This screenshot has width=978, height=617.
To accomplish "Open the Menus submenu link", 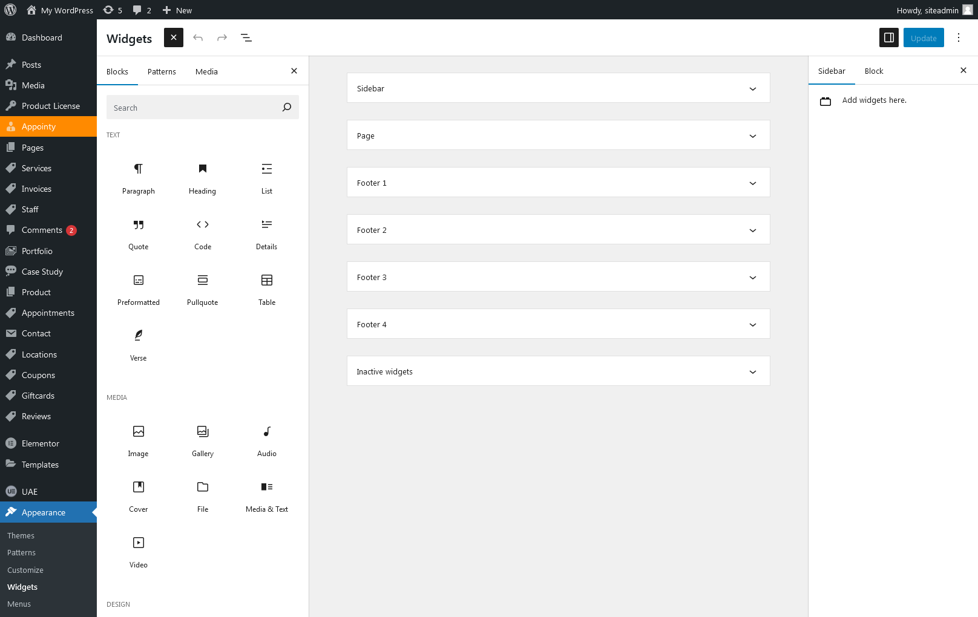I will tap(19, 604).
